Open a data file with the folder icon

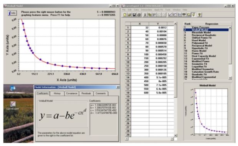pyautogui.click(x=129, y=15)
